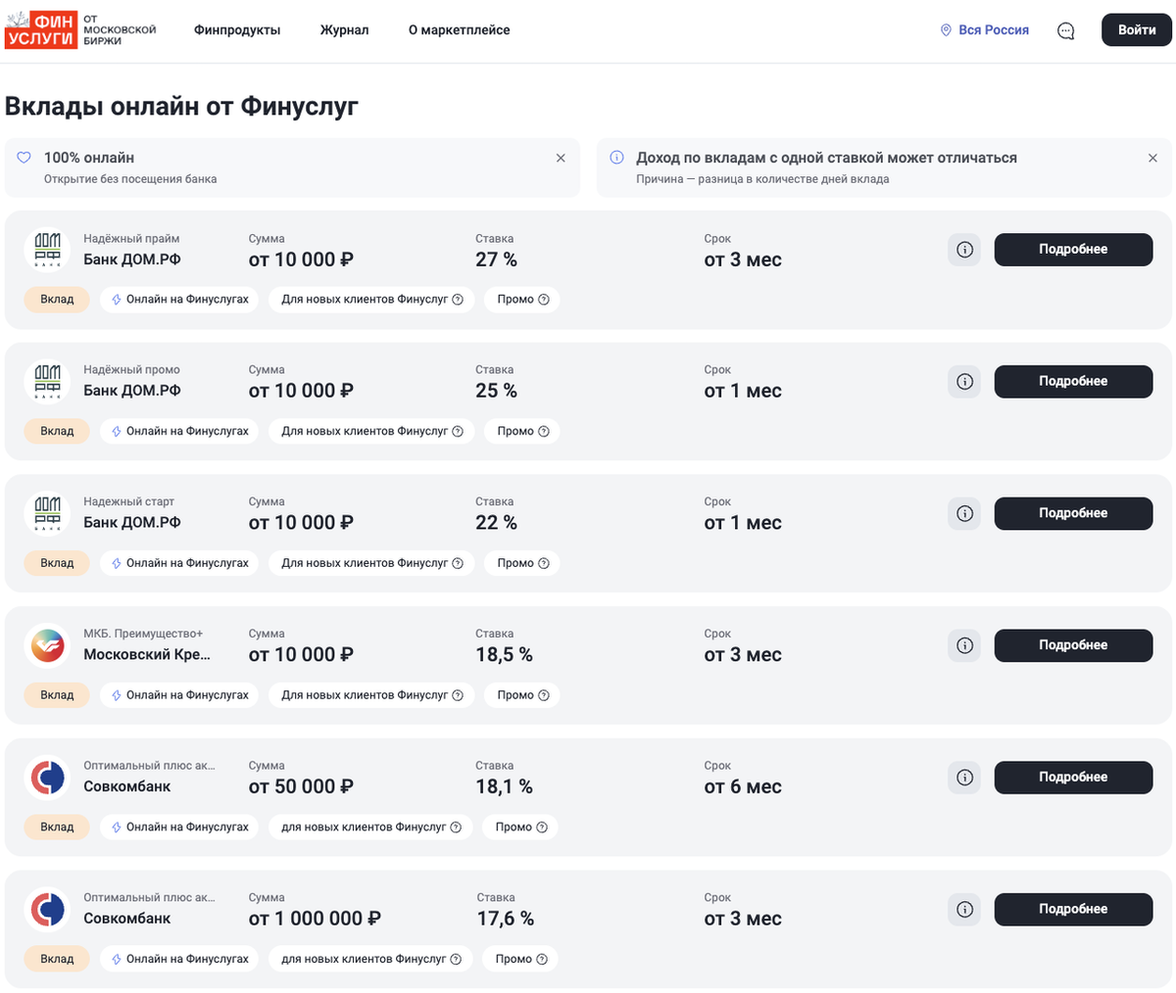This screenshot has width=1176, height=993.
Task: Click the 25 % rate value
Action: (x=496, y=391)
